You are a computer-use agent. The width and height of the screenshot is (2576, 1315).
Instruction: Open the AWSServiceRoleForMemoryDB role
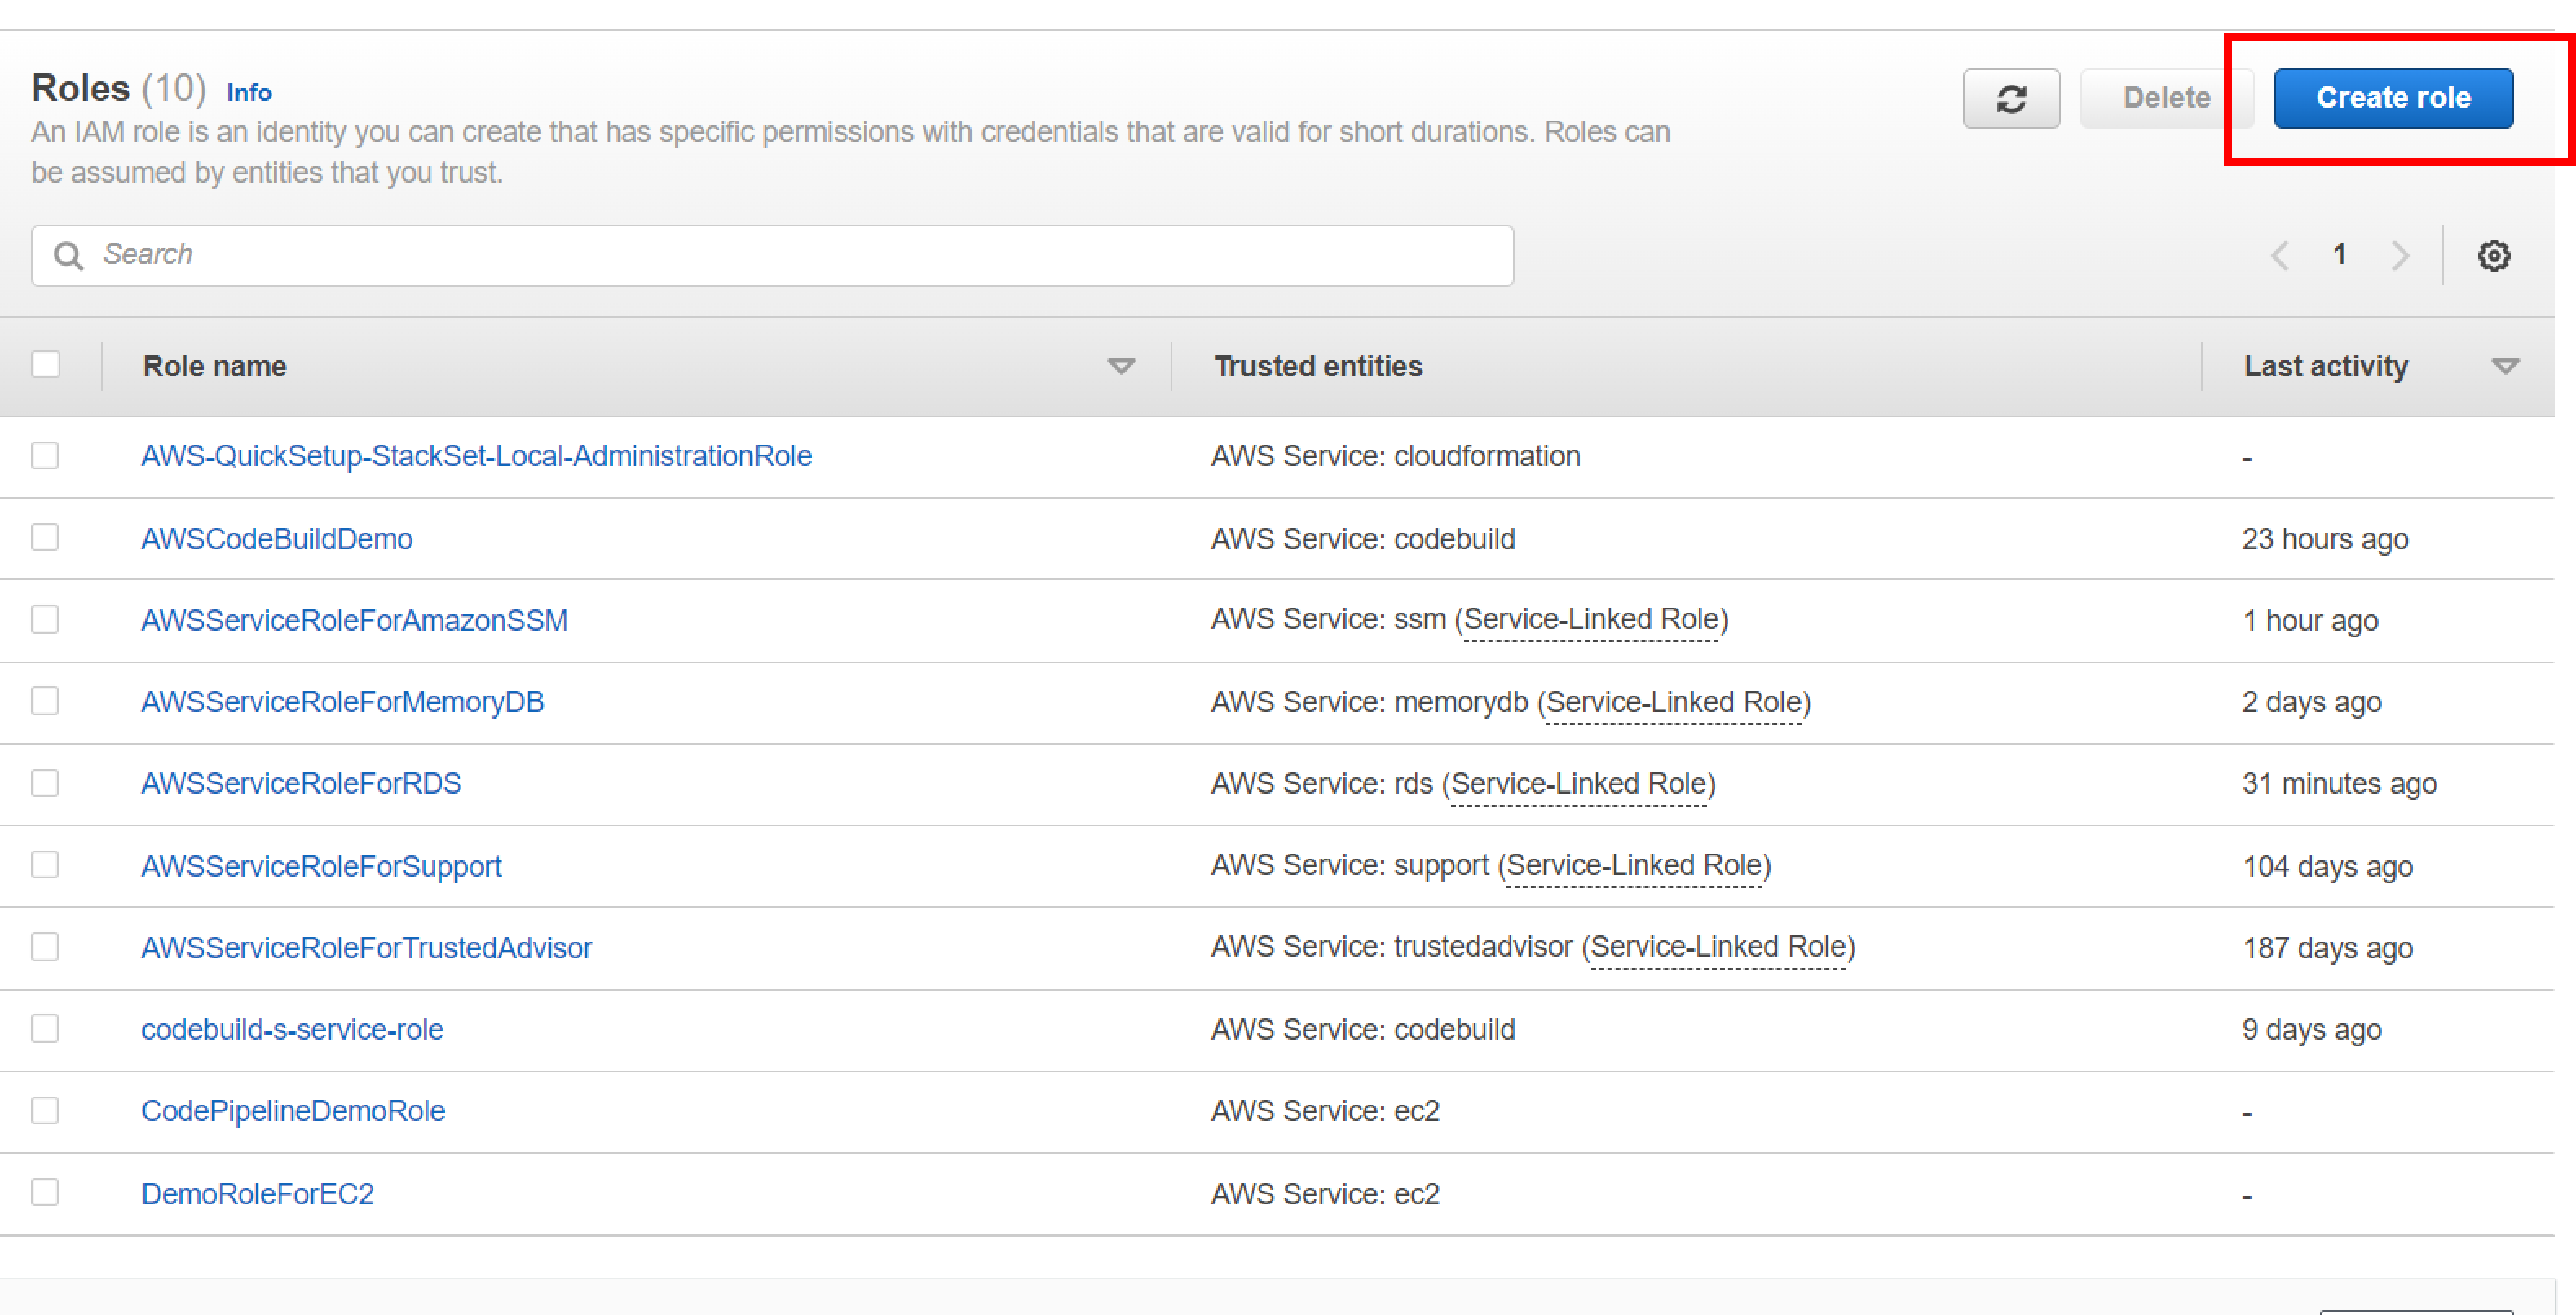tap(342, 702)
